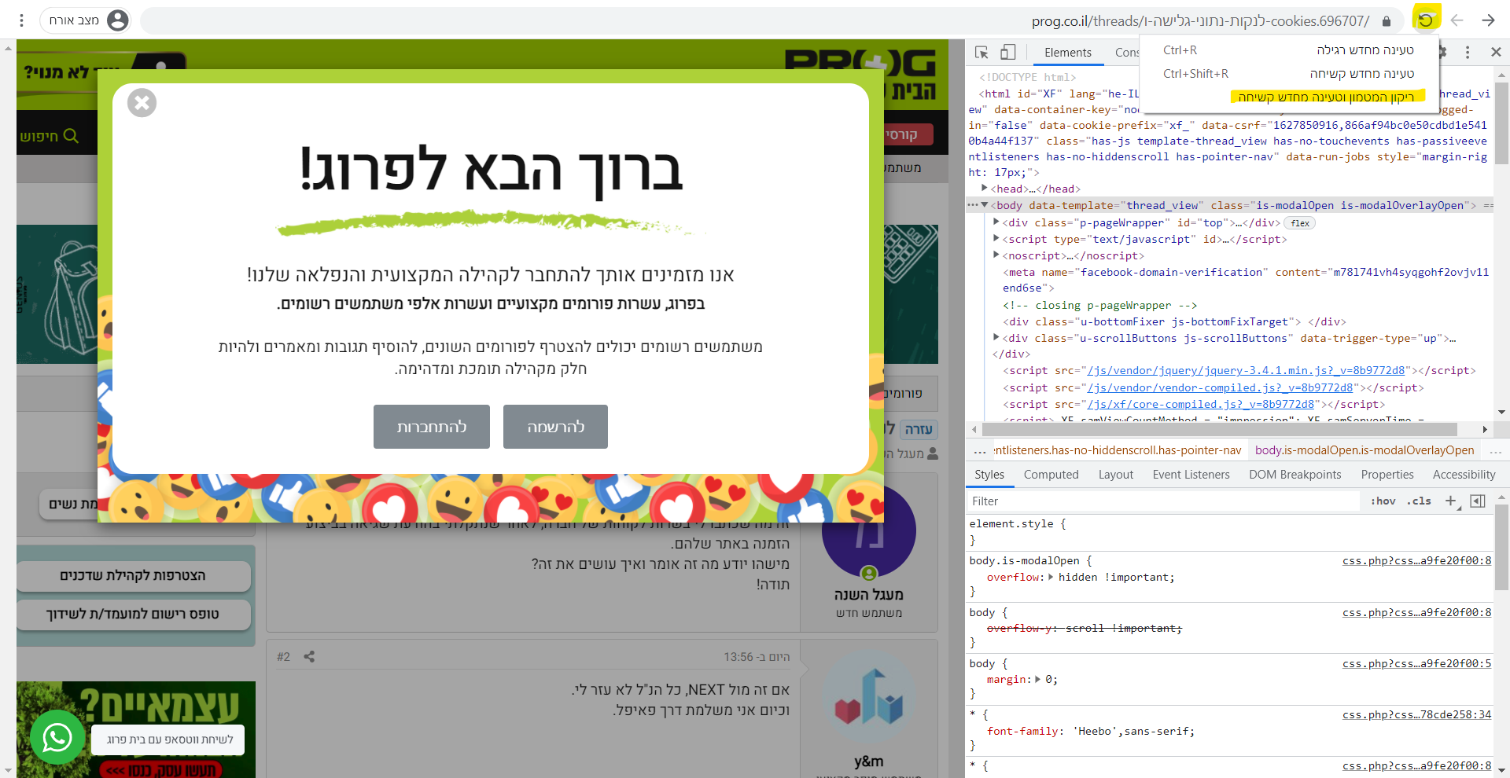Close the welcome popup with X
The width and height of the screenshot is (1510, 778).
[142, 103]
